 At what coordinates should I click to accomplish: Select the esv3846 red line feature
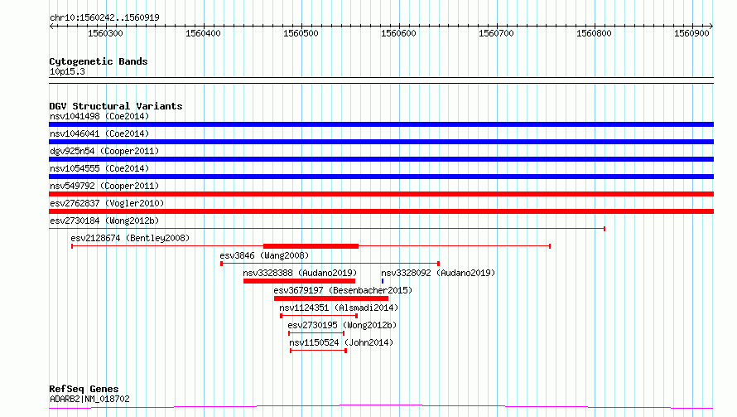point(330,264)
